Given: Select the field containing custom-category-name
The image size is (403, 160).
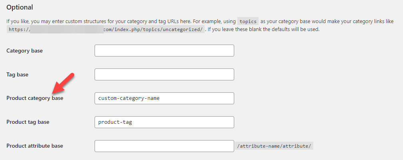Looking at the screenshot, I should click(x=164, y=98).
